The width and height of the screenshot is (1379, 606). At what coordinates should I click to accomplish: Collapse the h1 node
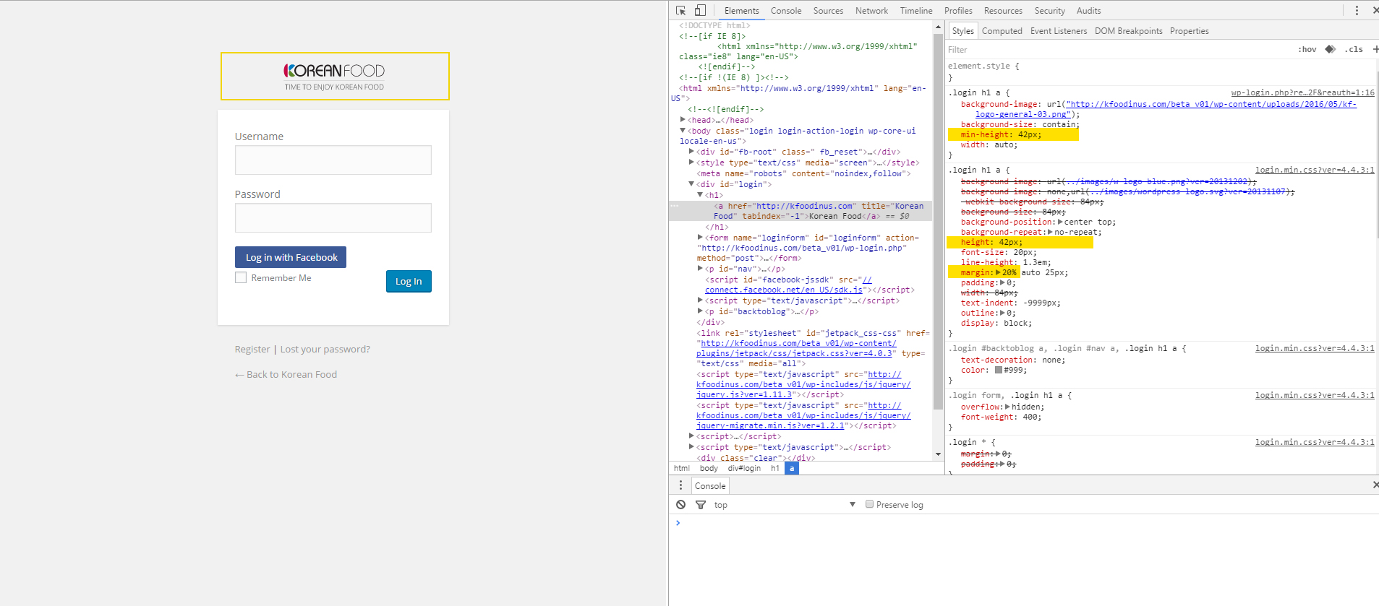click(700, 195)
